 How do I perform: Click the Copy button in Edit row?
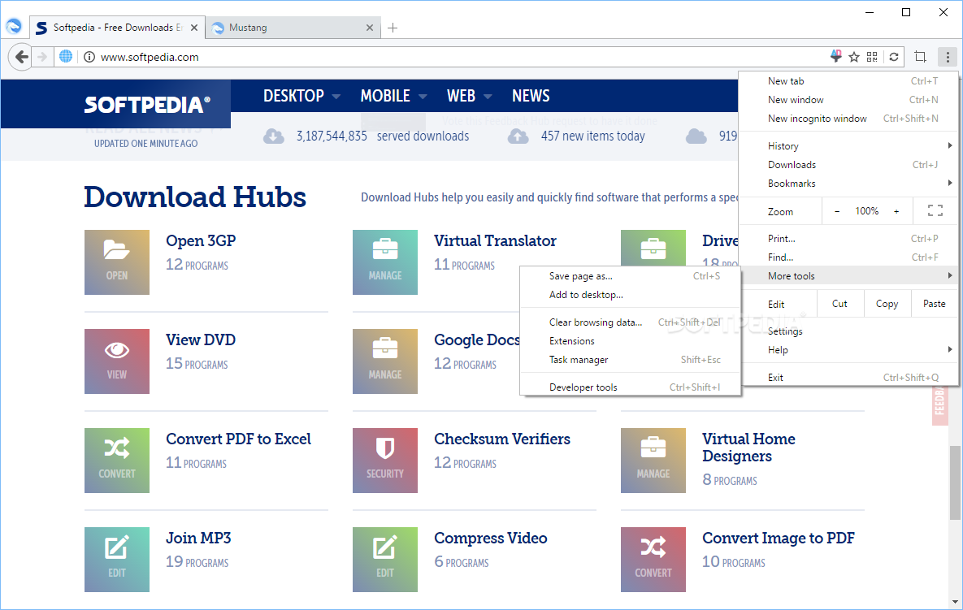click(x=887, y=304)
